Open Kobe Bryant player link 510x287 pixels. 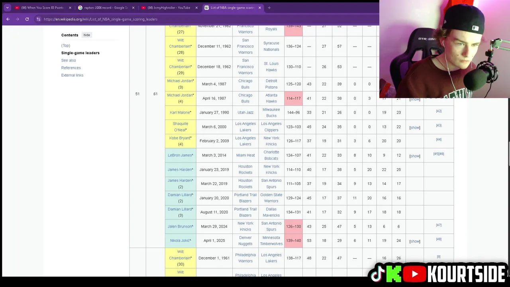[x=180, y=138]
